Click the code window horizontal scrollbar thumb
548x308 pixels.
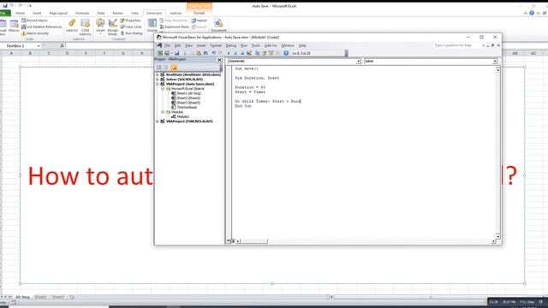tap(254, 241)
